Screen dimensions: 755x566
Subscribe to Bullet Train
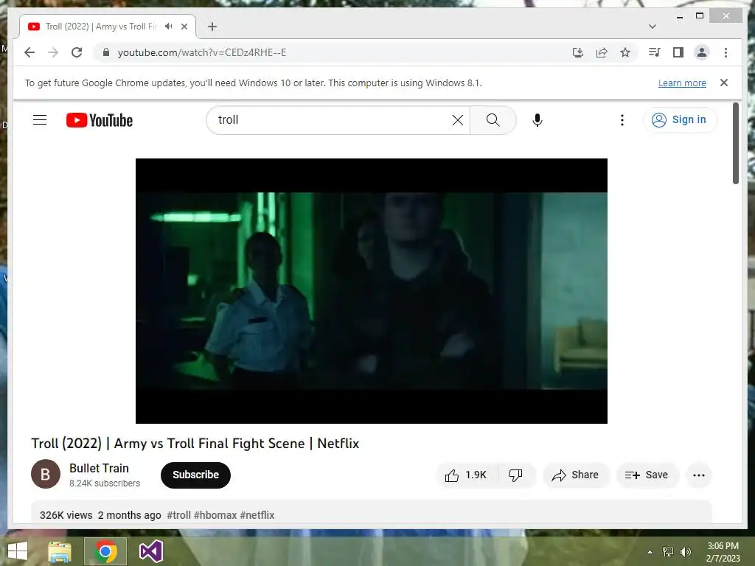click(x=195, y=475)
